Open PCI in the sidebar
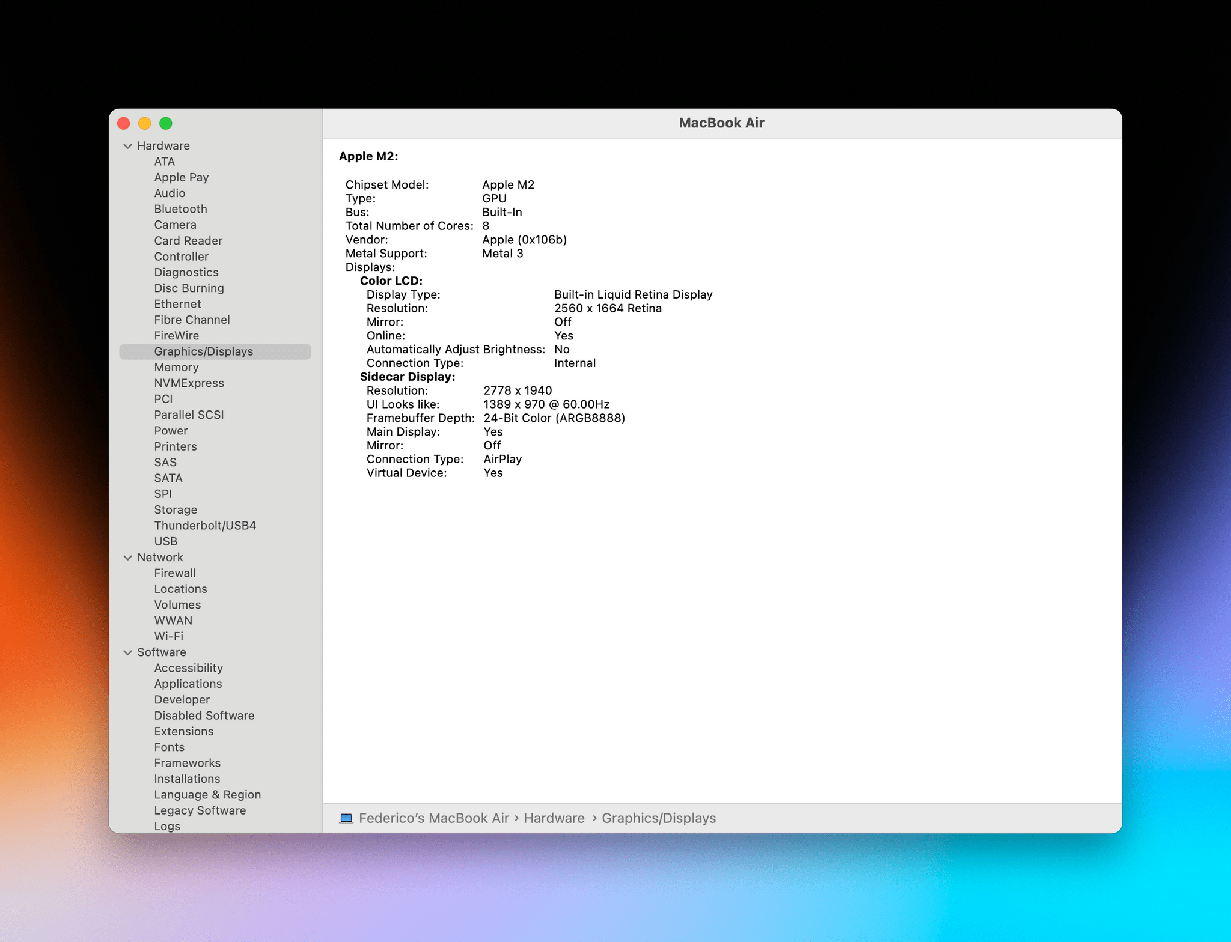This screenshot has width=1231, height=942. (x=163, y=399)
